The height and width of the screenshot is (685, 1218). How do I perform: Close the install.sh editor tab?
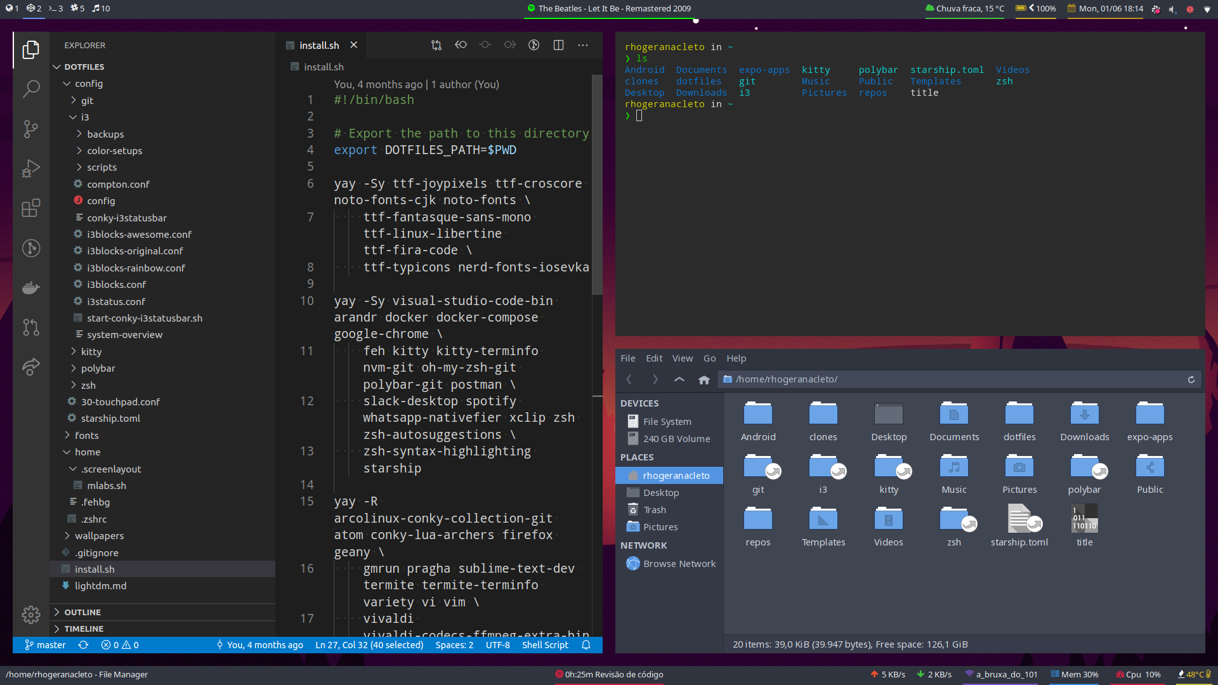pos(354,45)
